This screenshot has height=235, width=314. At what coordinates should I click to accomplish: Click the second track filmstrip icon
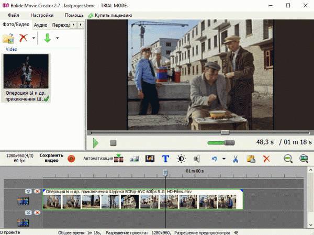tap(23, 222)
